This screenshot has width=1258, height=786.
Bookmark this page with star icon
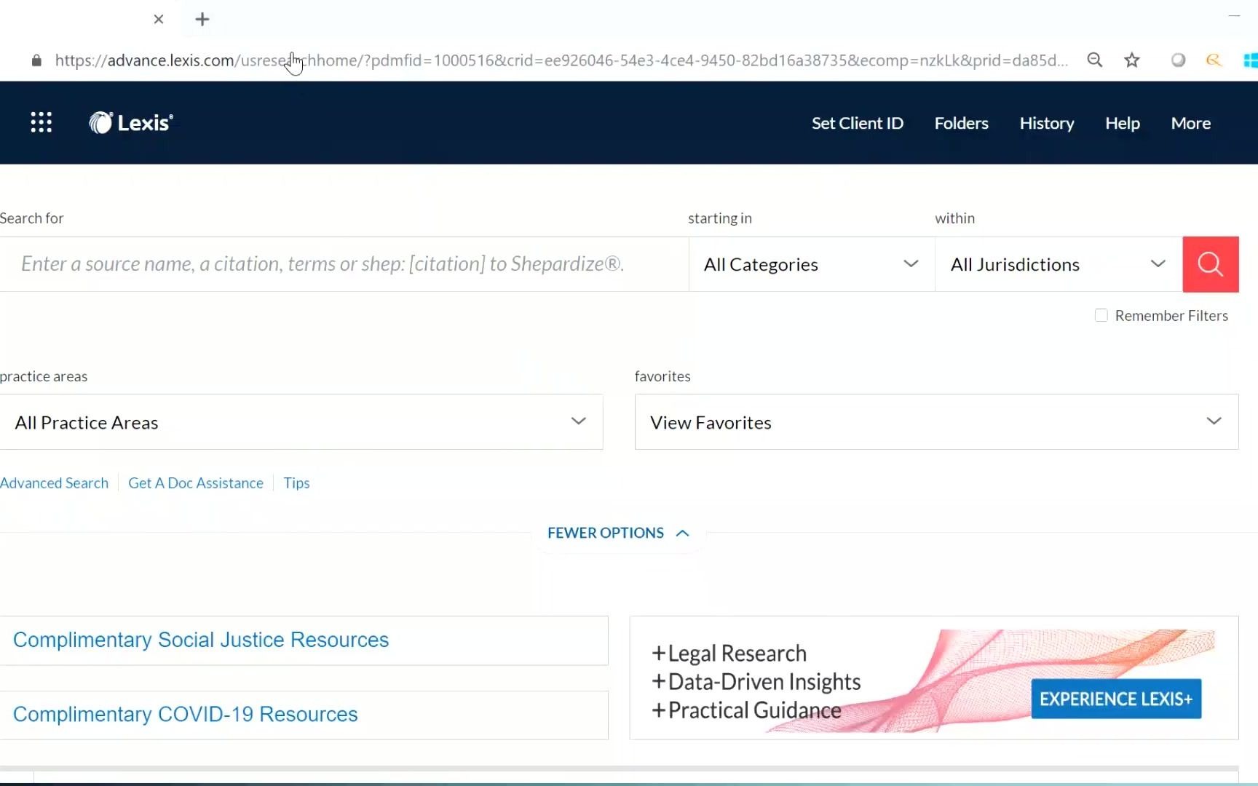1131,60
